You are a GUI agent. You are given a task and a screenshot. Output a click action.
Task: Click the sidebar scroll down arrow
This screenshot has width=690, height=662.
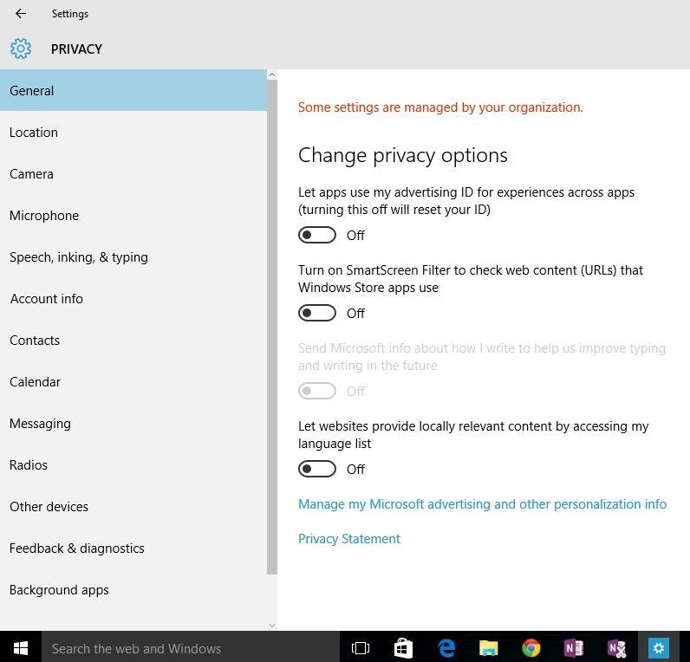pos(272,625)
